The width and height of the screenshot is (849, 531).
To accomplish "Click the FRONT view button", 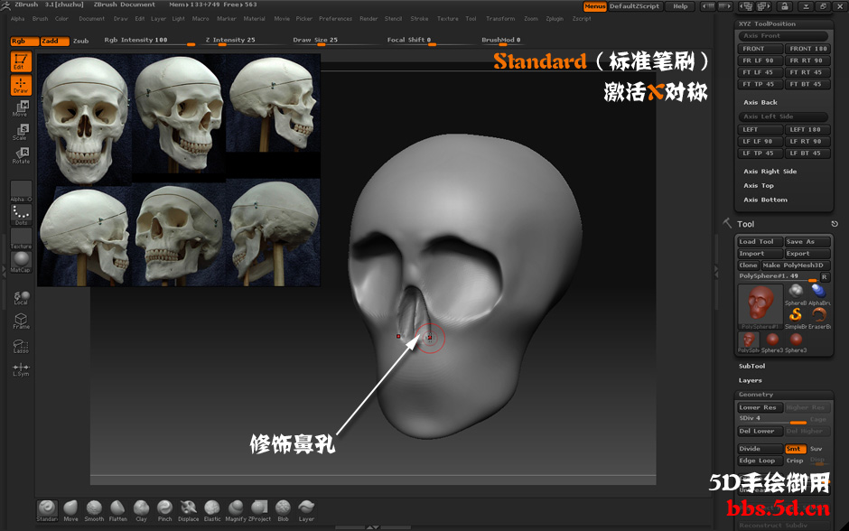I will pos(760,49).
